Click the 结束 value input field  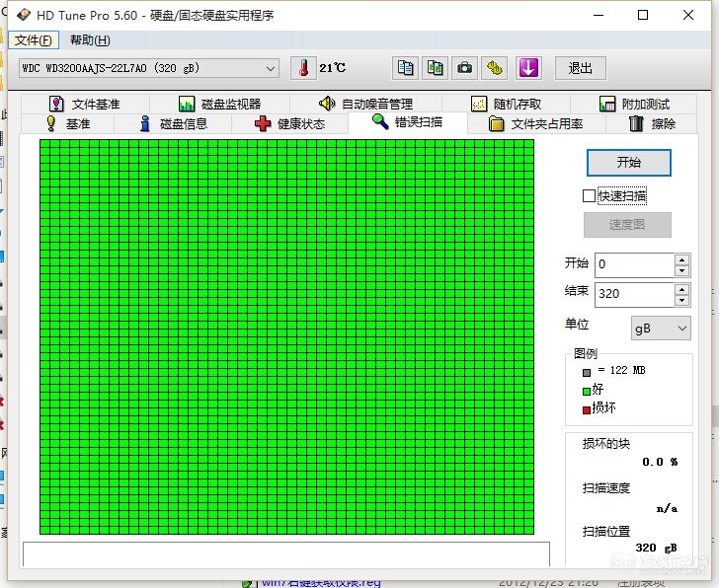635,294
